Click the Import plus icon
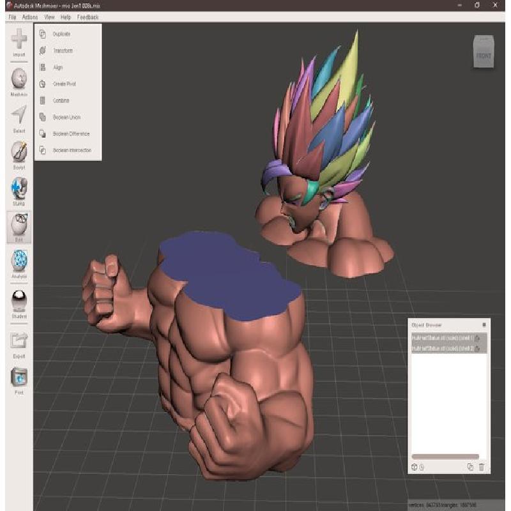511x511 pixels. coord(19,39)
